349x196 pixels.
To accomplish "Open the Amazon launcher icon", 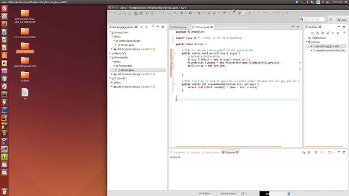I will [4, 63].
